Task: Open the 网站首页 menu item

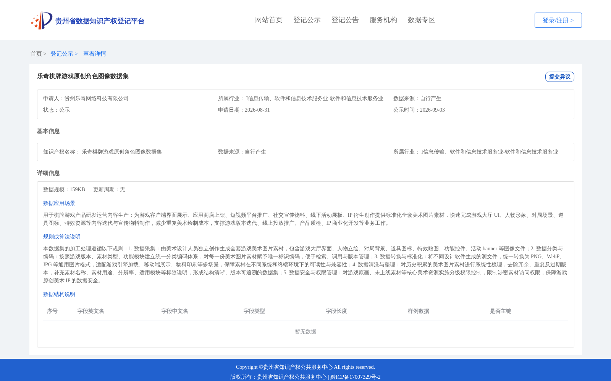Action: pos(269,20)
